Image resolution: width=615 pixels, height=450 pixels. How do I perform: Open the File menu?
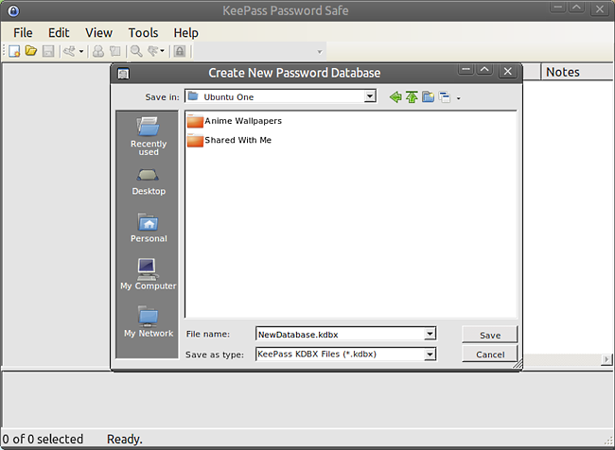(23, 33)
